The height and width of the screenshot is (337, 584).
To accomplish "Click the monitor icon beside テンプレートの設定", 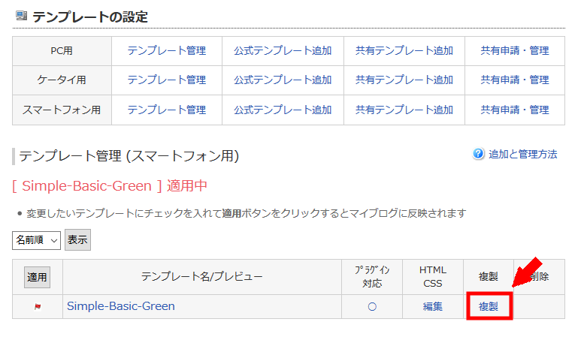I will point(21,16).
